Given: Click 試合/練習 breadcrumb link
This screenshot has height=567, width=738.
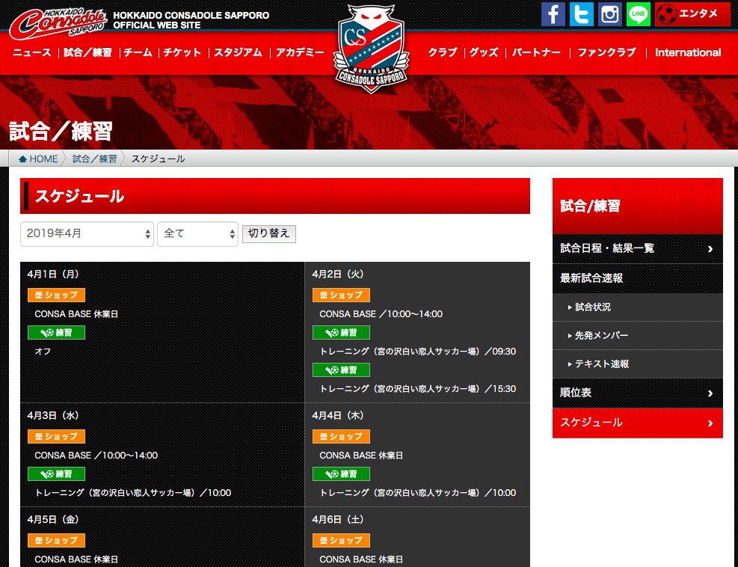Looking at the screenshot, I should tap(95, 159).
